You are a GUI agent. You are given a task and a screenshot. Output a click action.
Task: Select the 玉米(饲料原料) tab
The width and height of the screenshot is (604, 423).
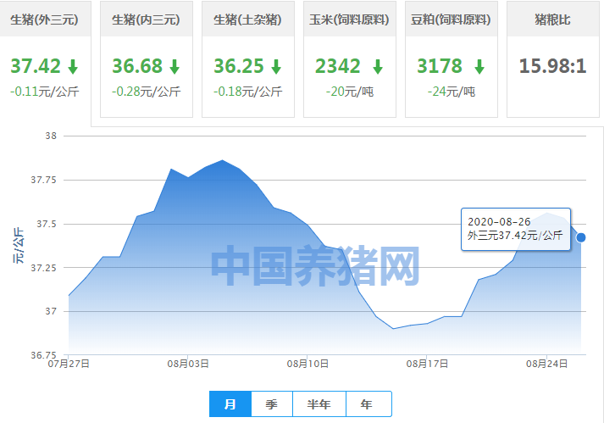(349, 19)
